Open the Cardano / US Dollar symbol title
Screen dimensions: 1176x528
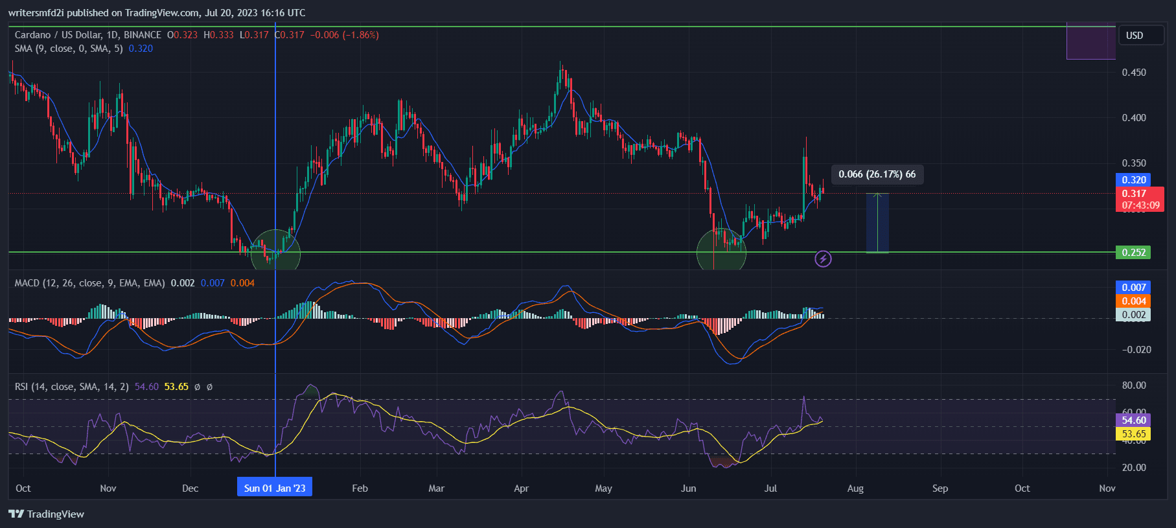[87, 35]
